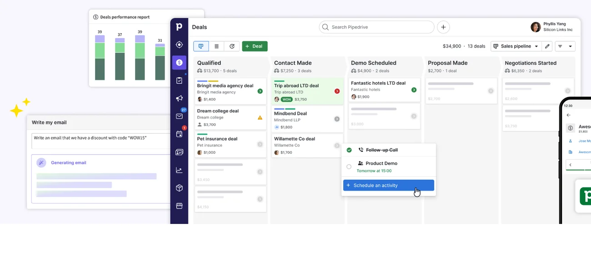Click the green Deal button
Screen dimensions: 591x258
pos(255,46)
